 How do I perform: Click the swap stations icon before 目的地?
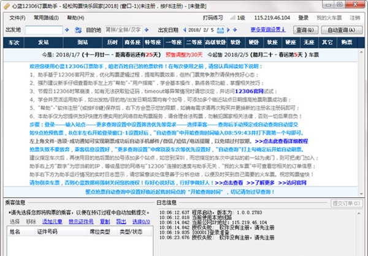click(x=78, y=30)
